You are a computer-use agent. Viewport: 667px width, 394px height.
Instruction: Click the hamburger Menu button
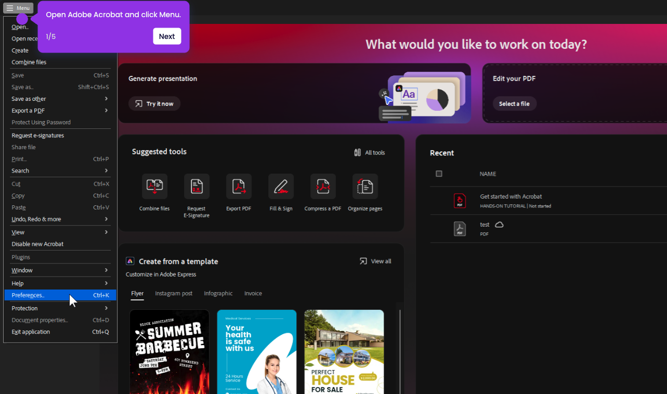point(18,8)
